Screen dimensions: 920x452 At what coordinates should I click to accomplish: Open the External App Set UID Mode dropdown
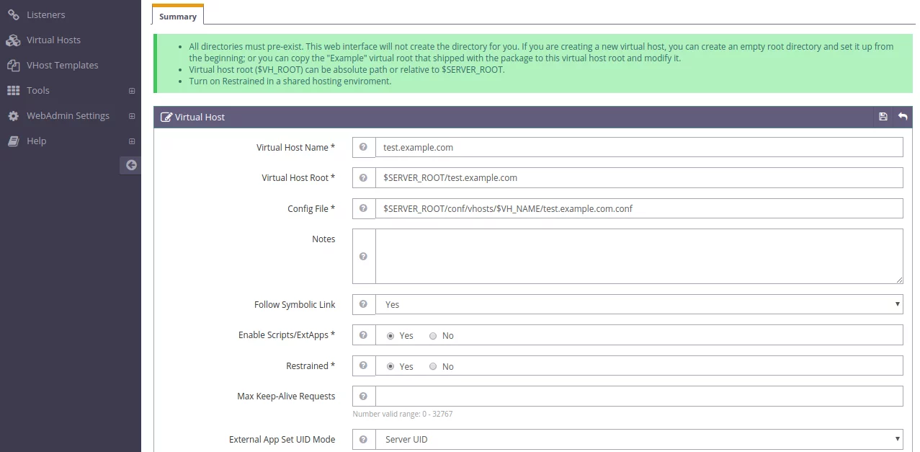639,439
